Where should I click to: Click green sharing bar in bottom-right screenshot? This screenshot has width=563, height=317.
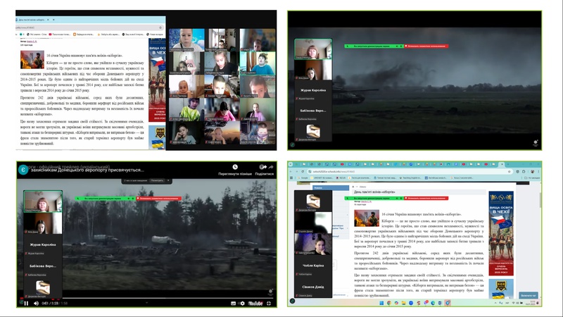[x=374, y=198]
